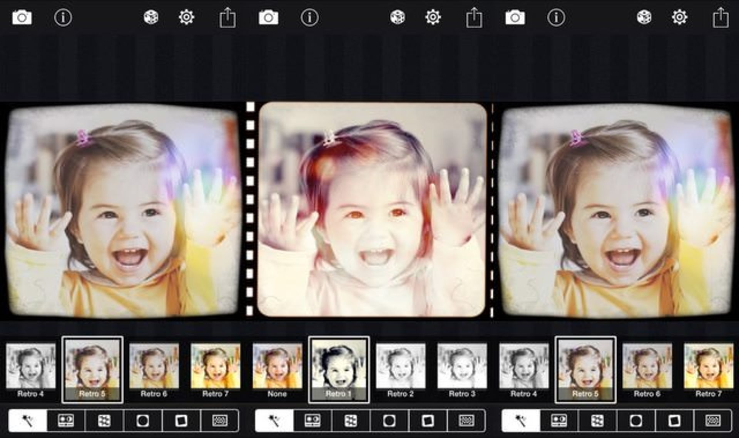Viewport: 739px width, 438px height.
Task: Choose the Retro 5 filter in the left screen
Action: pyautogui.click(x=92, y=370)
